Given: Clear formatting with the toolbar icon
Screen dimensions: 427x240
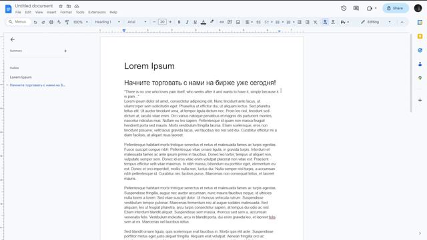Looking at the screenshot, I should coord(316,22).
